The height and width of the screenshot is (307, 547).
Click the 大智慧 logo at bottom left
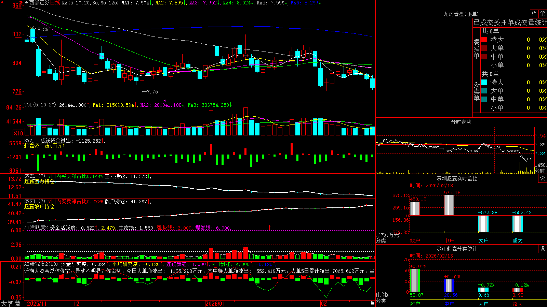(x=11, y=304)
